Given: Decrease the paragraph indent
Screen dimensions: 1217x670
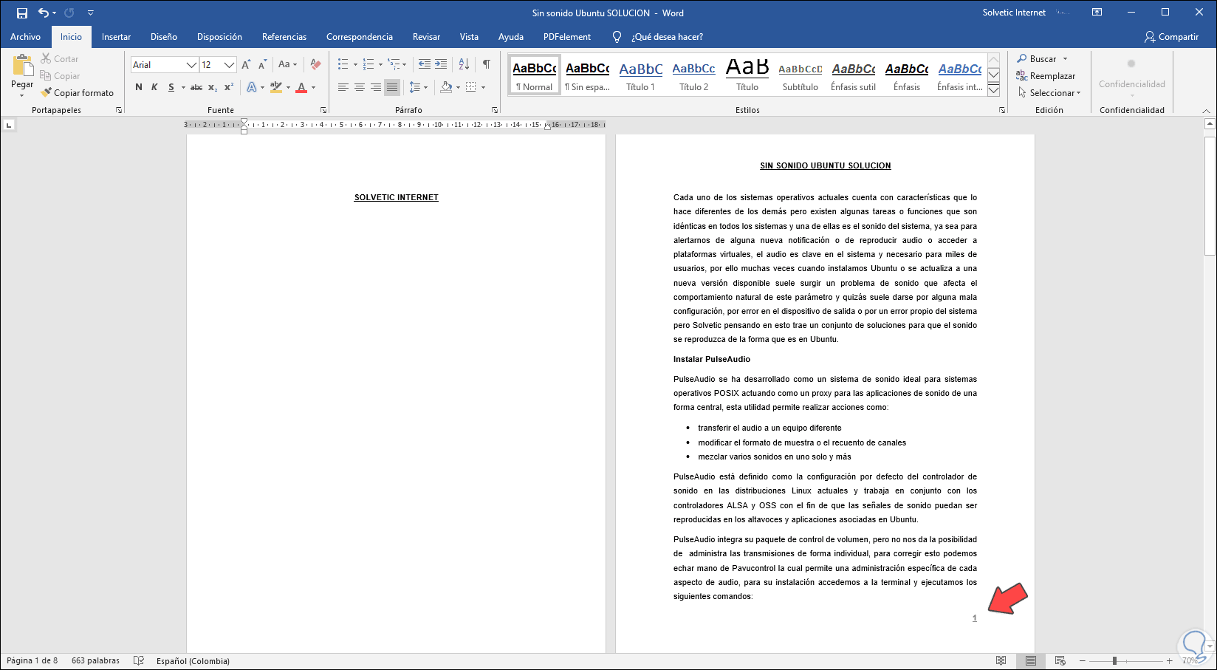Looking at the screenshot, I should point(425,64).
